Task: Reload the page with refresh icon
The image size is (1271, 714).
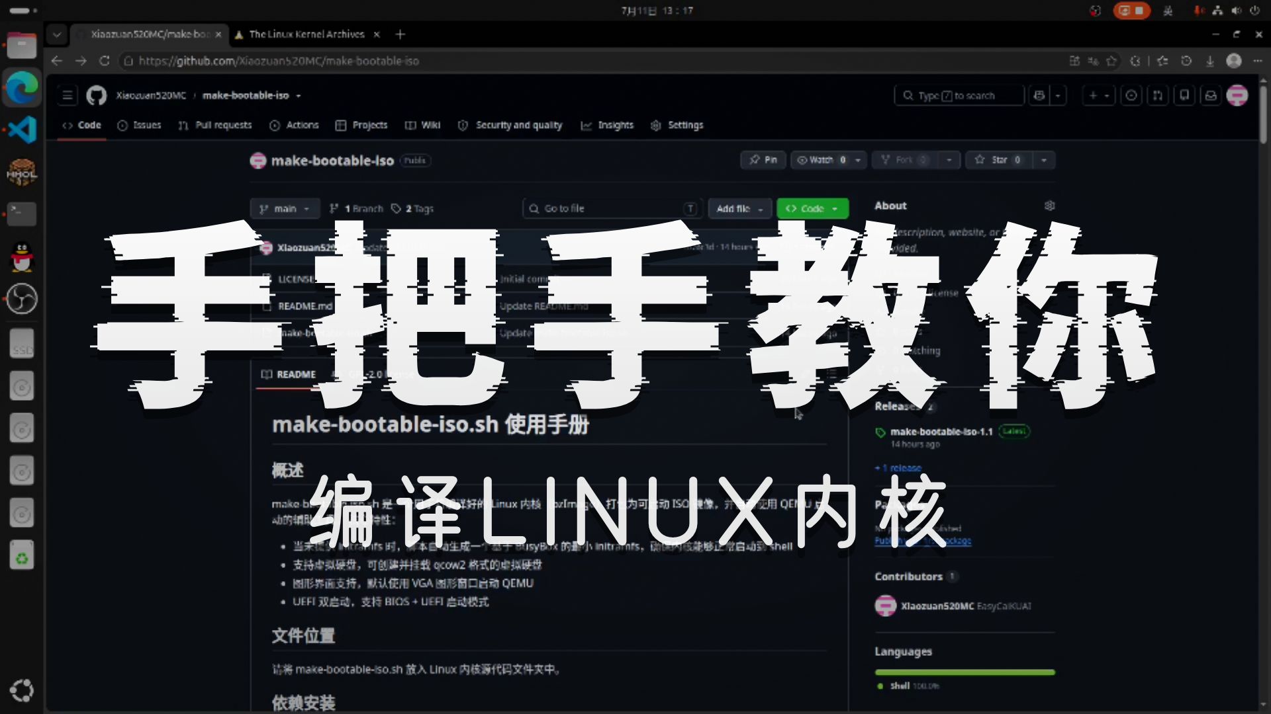Action: tap(105, 61)
